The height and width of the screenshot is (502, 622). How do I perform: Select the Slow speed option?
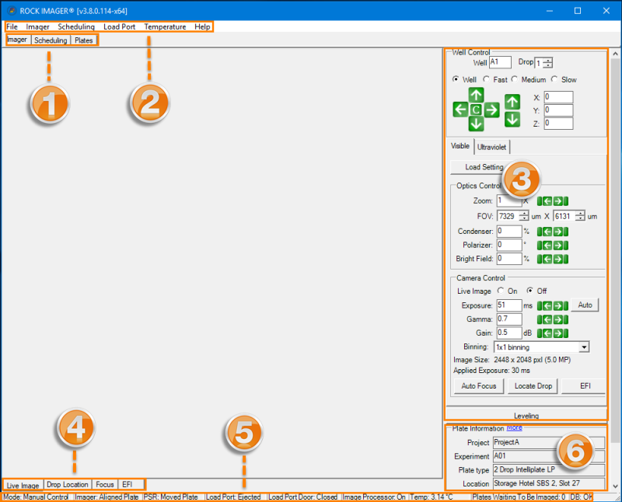554,79
